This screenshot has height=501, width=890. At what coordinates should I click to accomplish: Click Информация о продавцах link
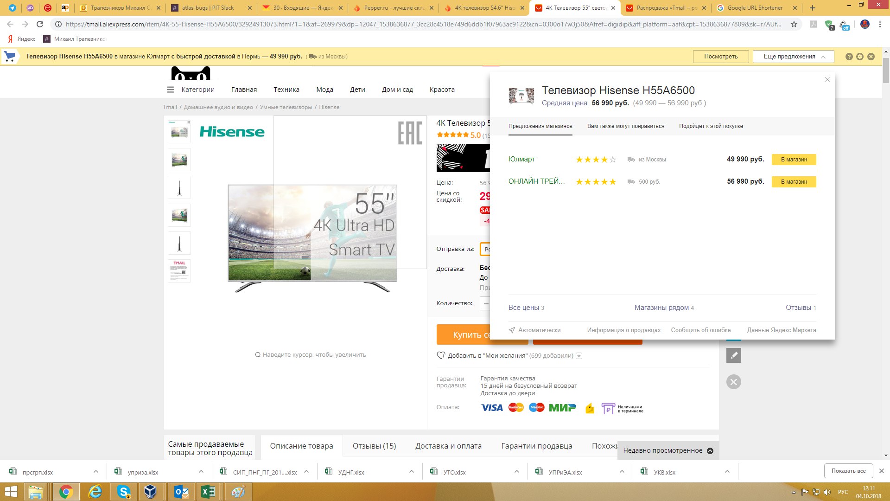(x=623, y=330)
